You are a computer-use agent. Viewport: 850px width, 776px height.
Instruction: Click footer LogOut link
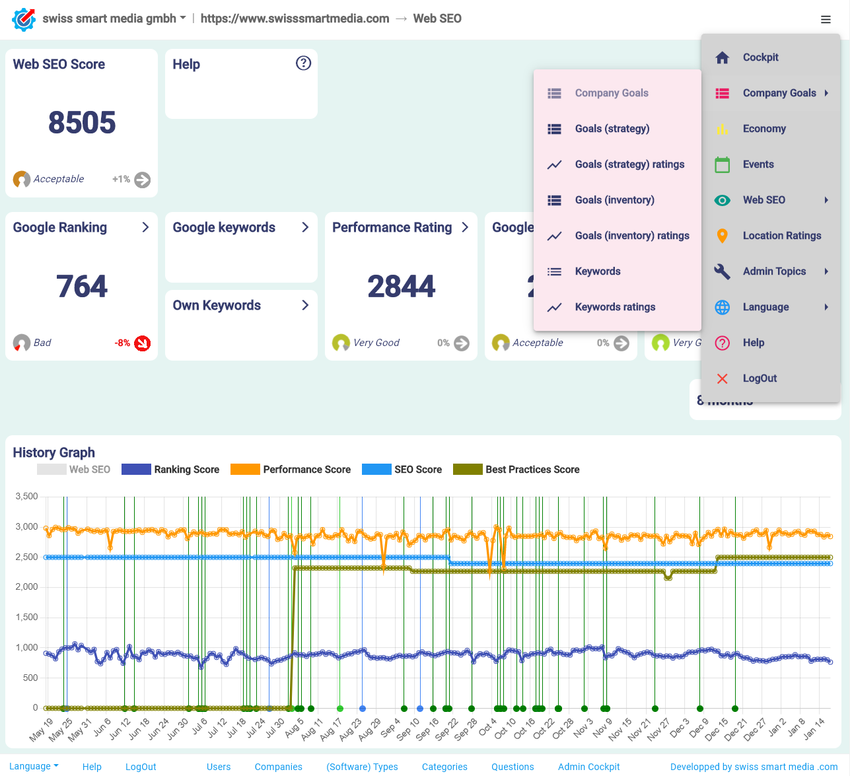141,767
